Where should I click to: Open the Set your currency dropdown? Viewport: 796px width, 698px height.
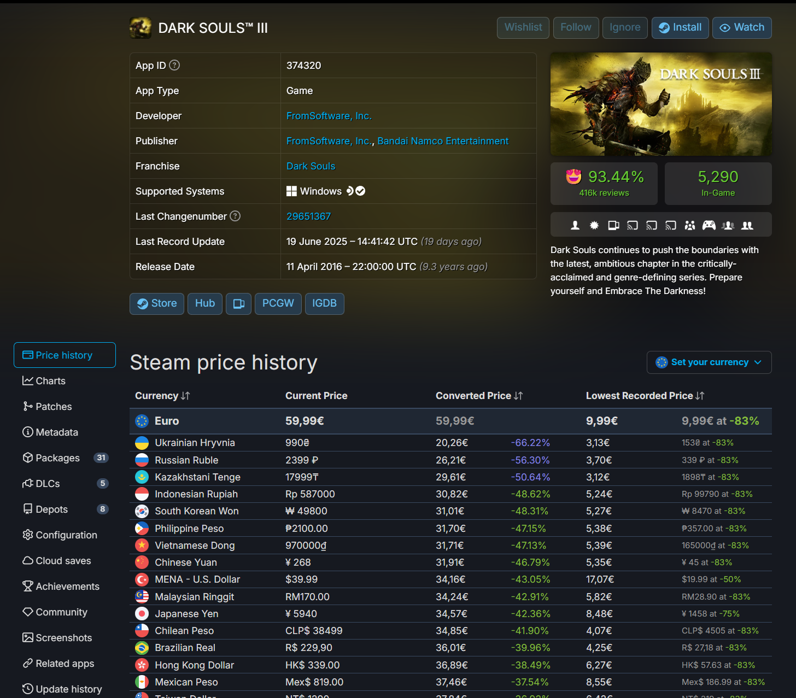click(x=709, y=362)
